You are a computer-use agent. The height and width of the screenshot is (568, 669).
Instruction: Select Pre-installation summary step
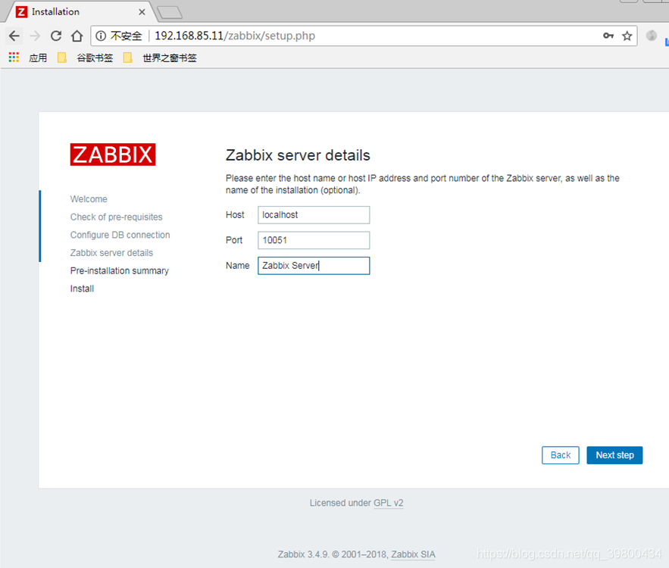point(120,271)
